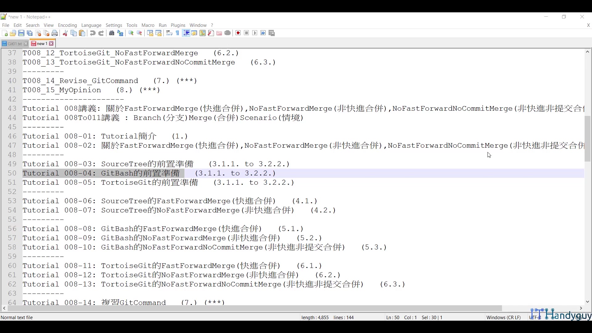This screenshot has height=333, width=592.
Task: Click the Windows (CR LF) status bar field
Action: [x=504, y=317]
